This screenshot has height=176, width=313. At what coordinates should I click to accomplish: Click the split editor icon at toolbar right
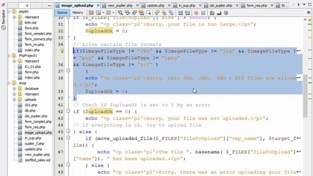(x=309, y=12)
